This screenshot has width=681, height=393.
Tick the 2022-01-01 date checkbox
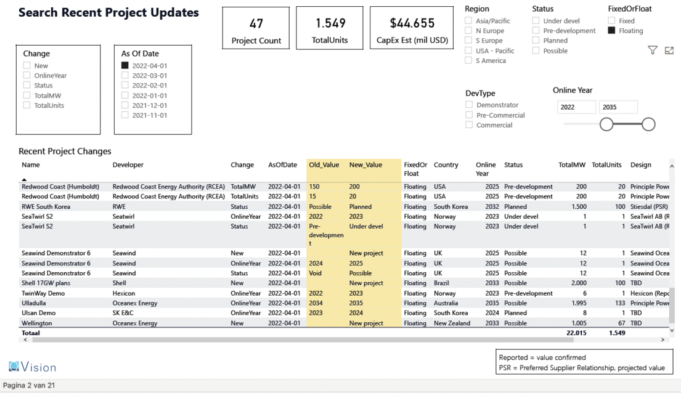pos(125,95)
